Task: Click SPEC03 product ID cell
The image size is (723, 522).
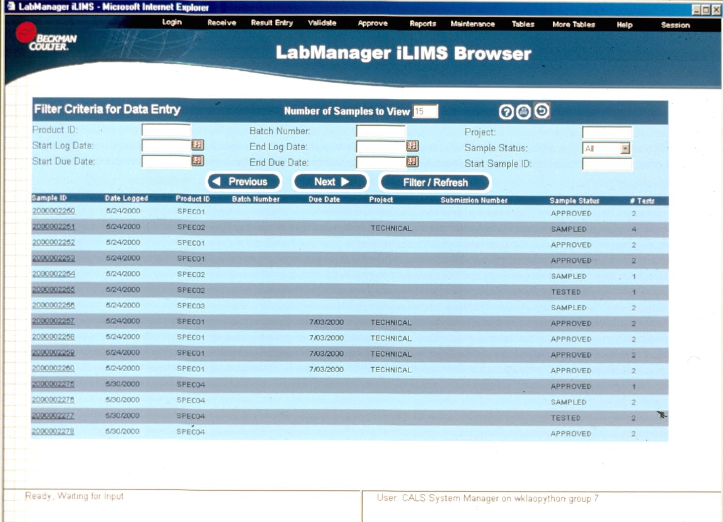Action: 191,305
